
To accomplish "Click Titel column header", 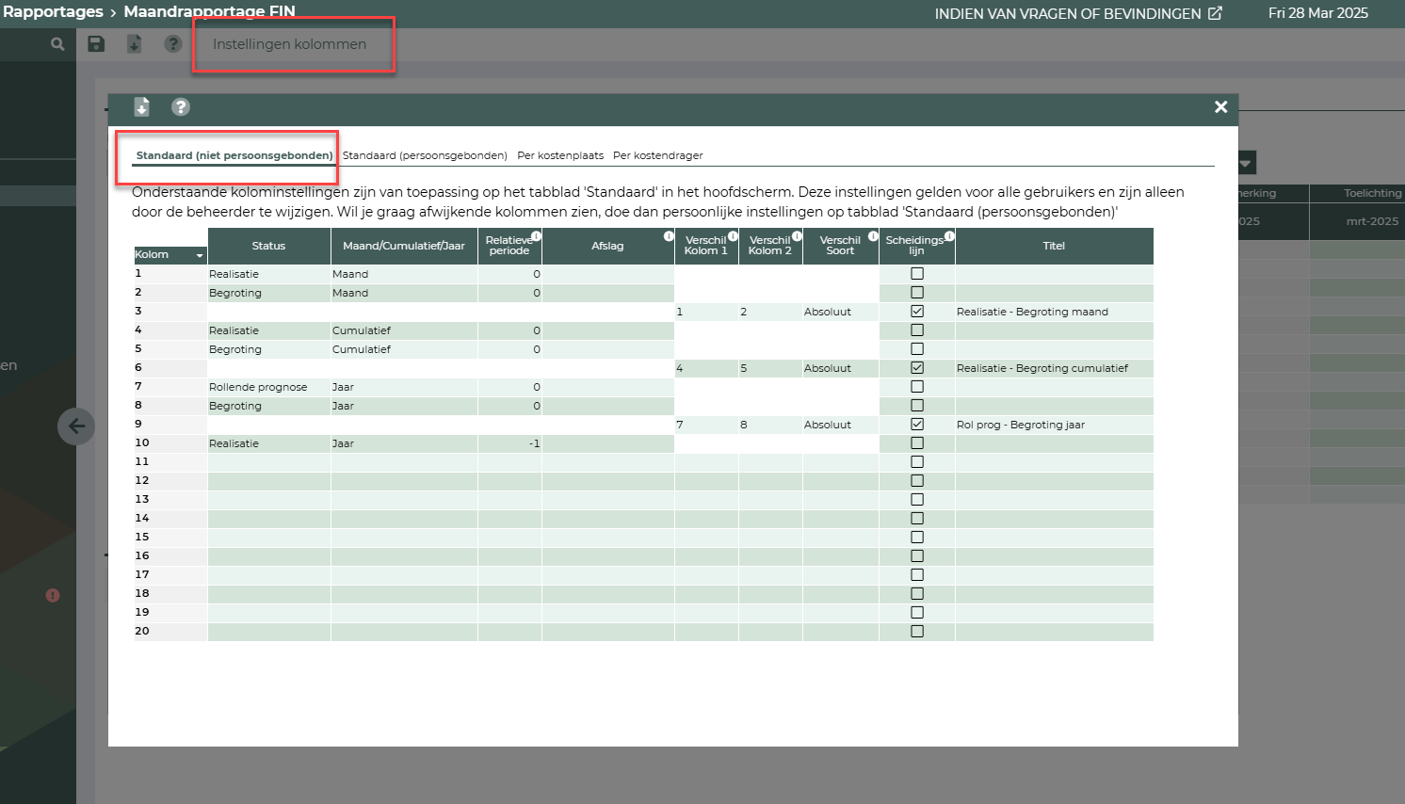I will point(1054,246).
